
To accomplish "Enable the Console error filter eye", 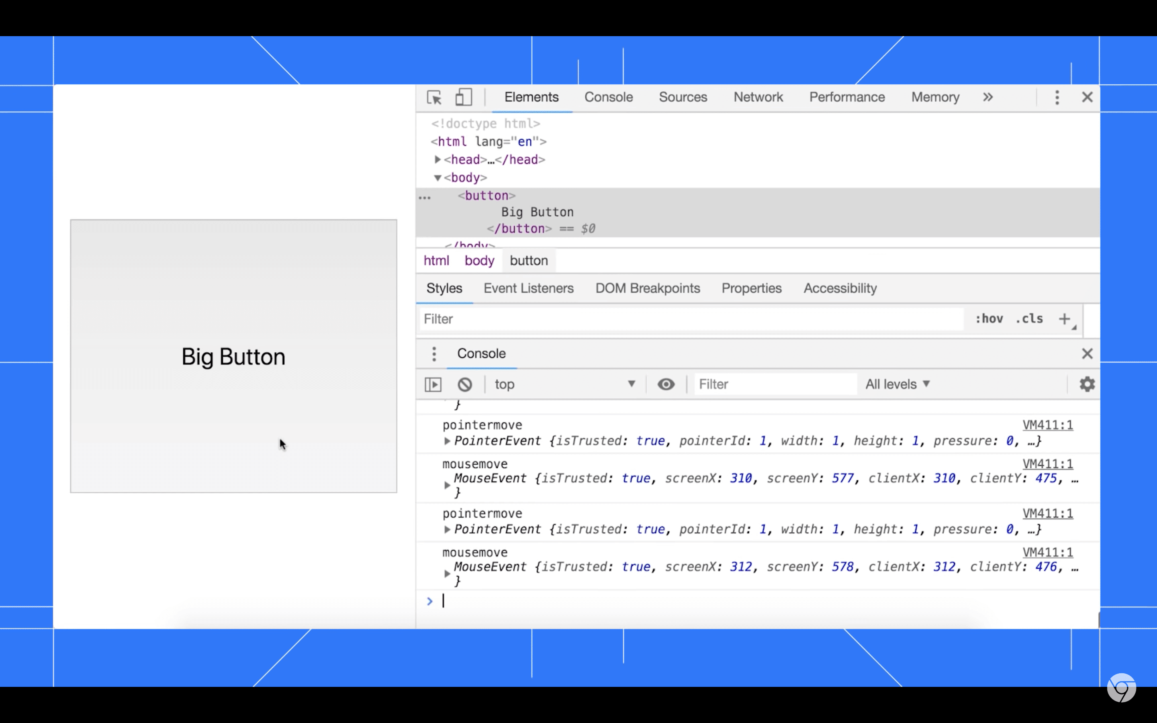I will [x=666, y=384].
